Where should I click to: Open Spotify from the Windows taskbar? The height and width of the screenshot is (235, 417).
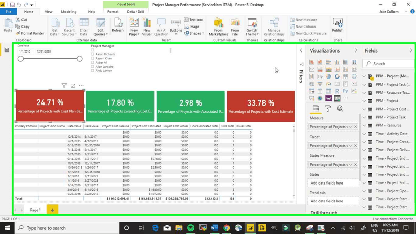click(191, 228)
